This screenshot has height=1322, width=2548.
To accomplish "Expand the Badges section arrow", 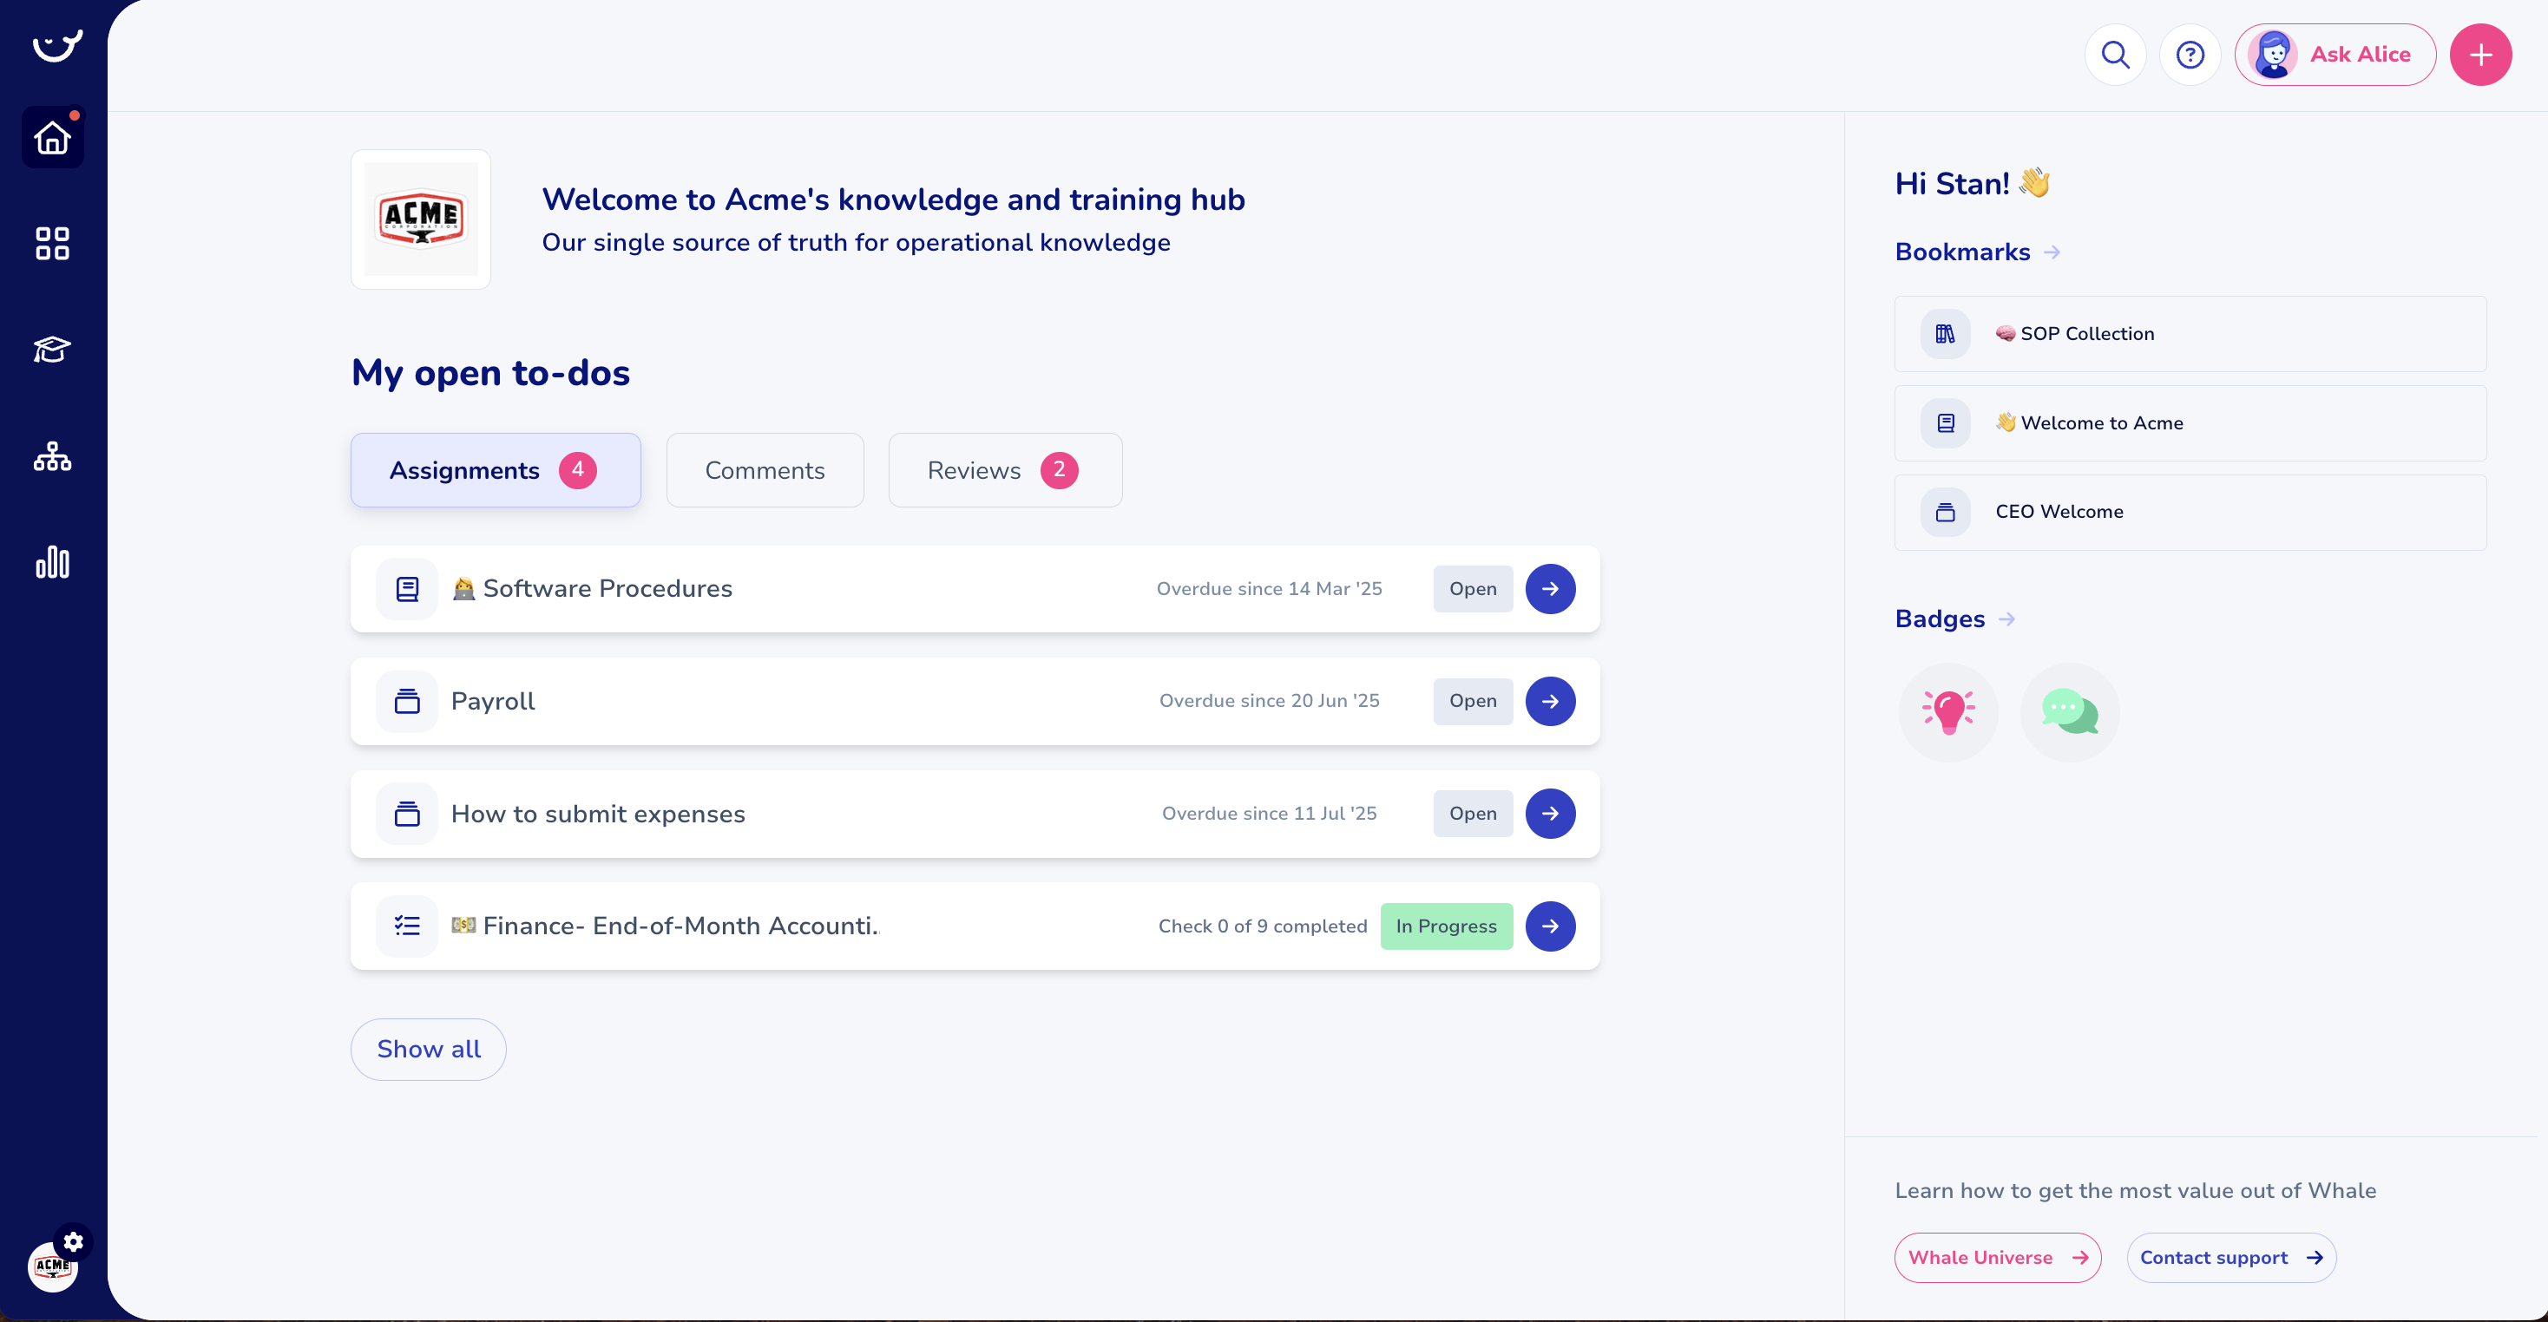I will coord(2007,619).
